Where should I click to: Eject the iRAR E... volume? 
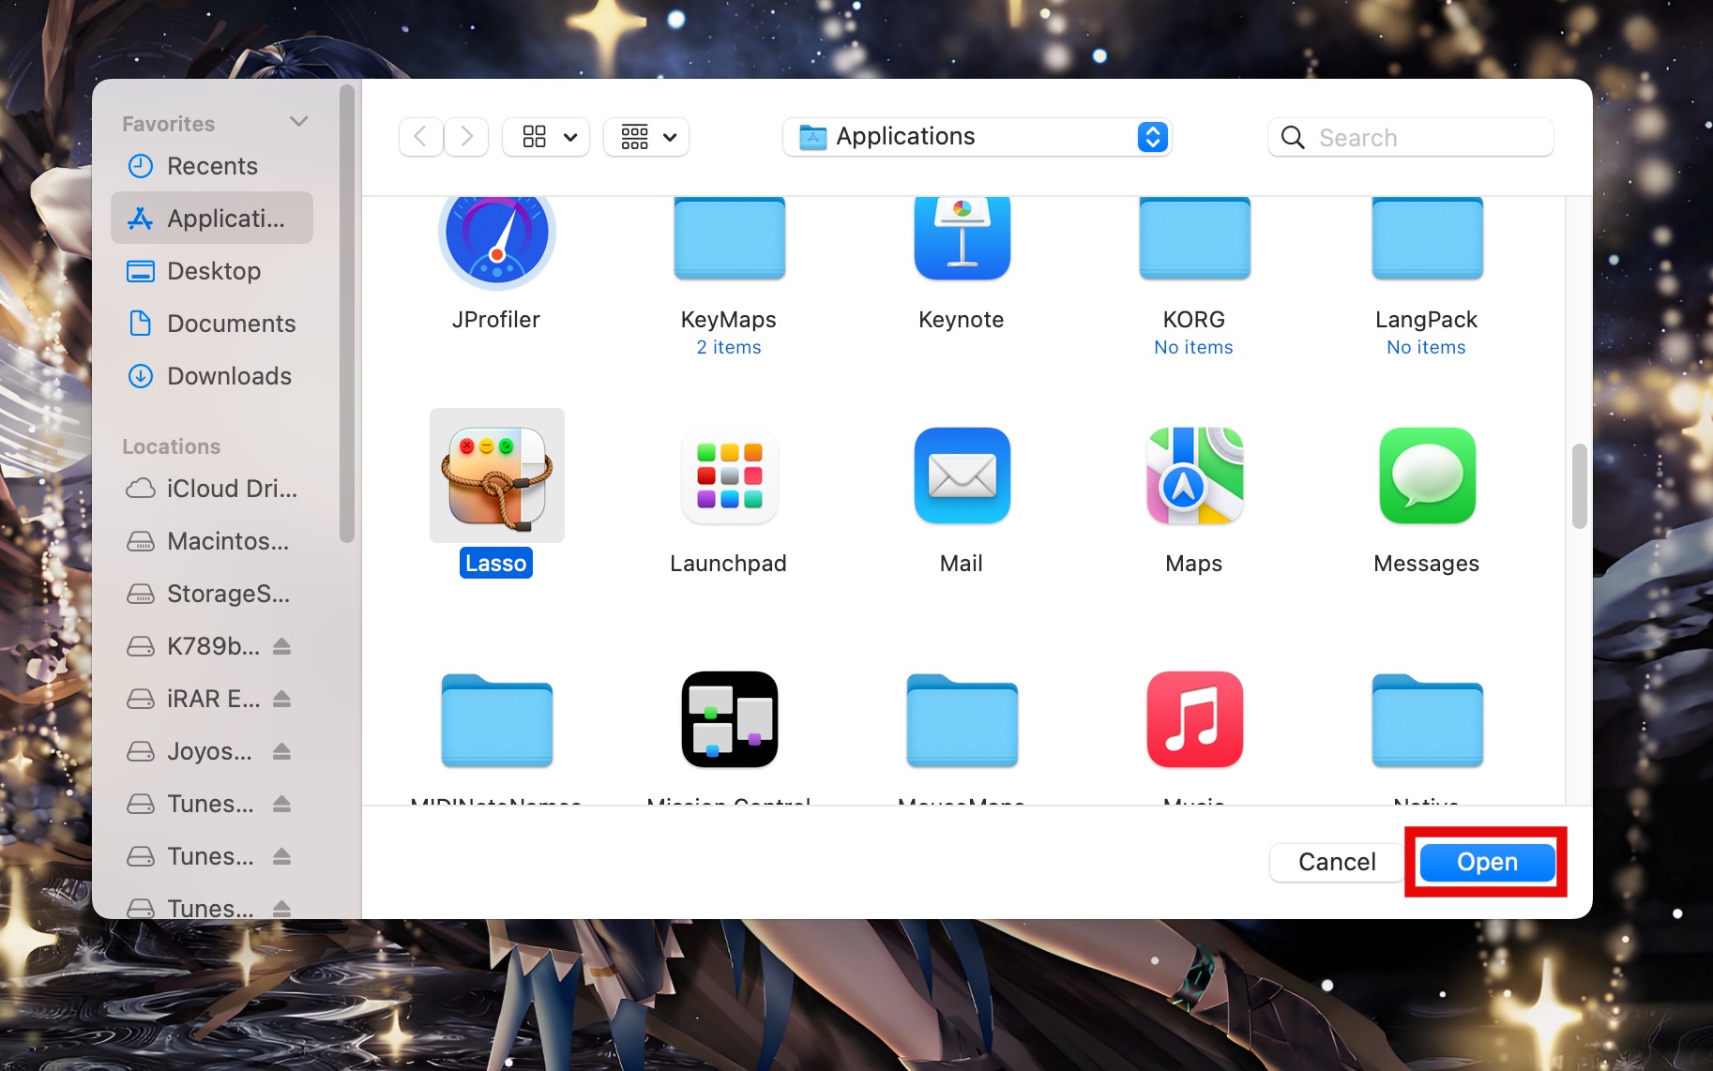coord(282,699)
